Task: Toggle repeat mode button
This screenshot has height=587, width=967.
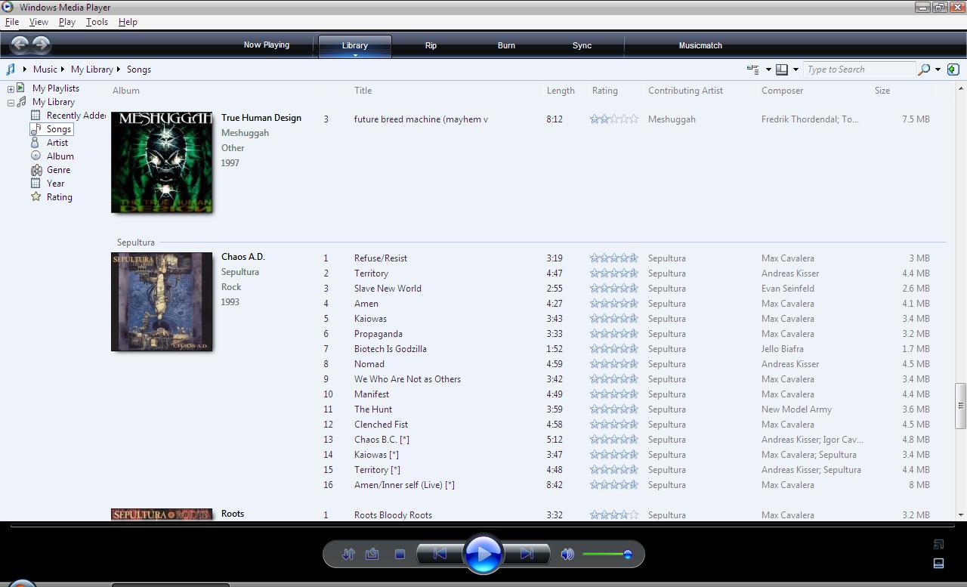Action: (x=372, y=555)
